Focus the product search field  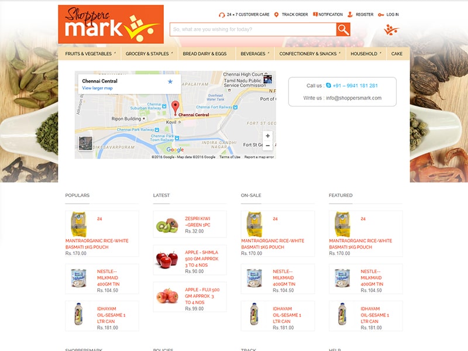click(x=253, y=29)
